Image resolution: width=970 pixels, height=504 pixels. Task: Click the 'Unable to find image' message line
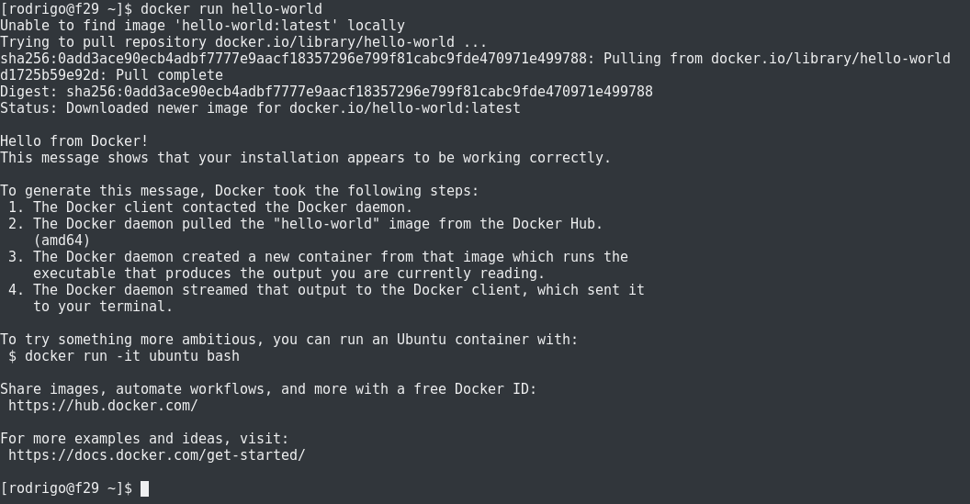click(x=202, y=26)
